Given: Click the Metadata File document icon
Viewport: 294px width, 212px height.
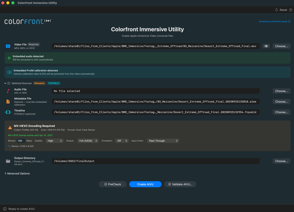Looking at the screenshot, I should (x=8, y=102).
